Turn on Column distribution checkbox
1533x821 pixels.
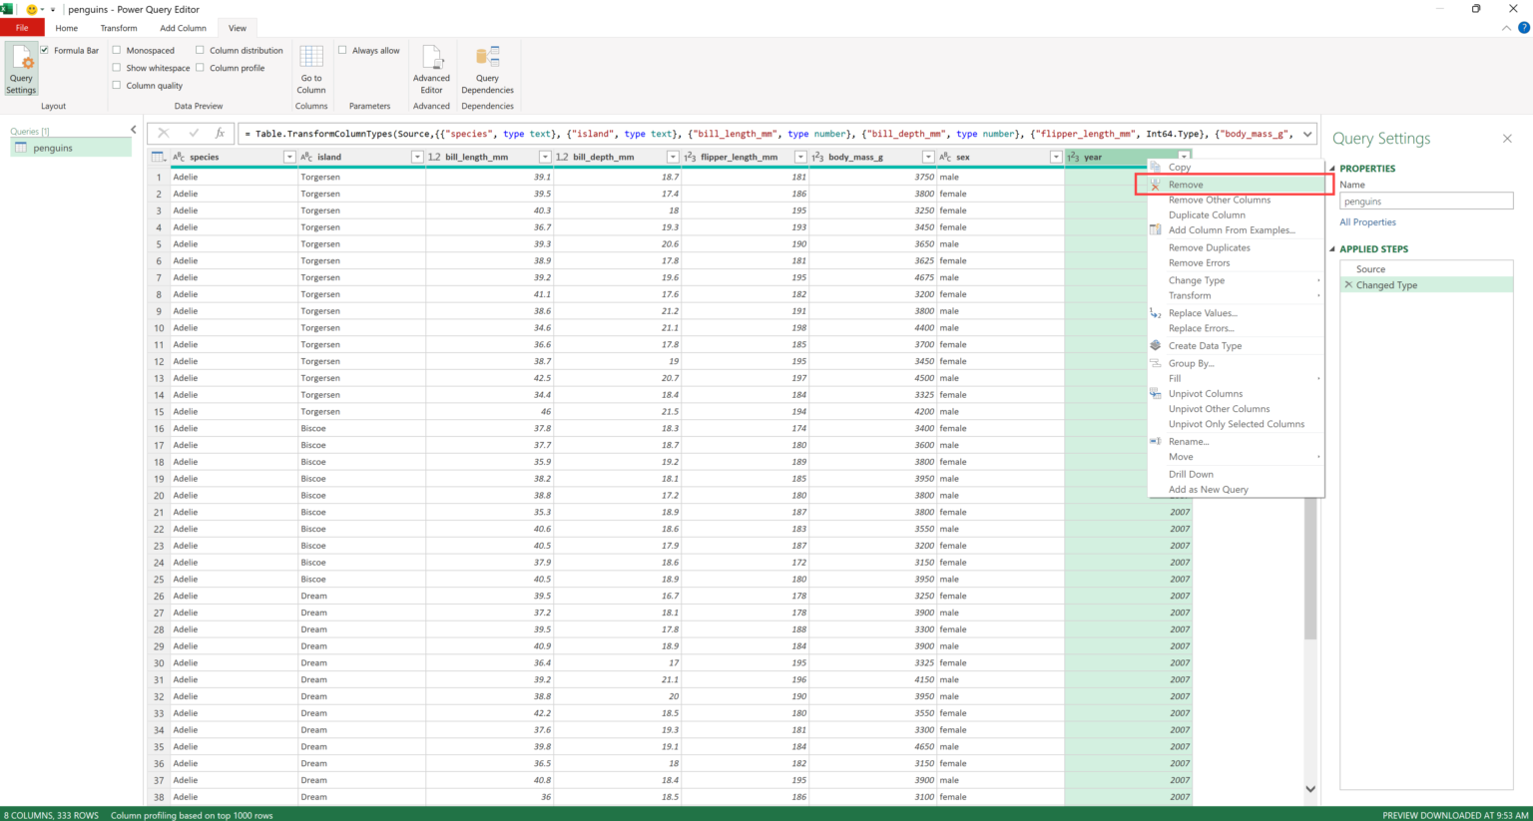pos(200,50)
